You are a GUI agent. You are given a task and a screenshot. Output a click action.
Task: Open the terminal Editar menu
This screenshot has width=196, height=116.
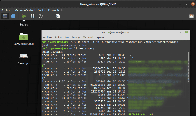click(x=59, y=37)
